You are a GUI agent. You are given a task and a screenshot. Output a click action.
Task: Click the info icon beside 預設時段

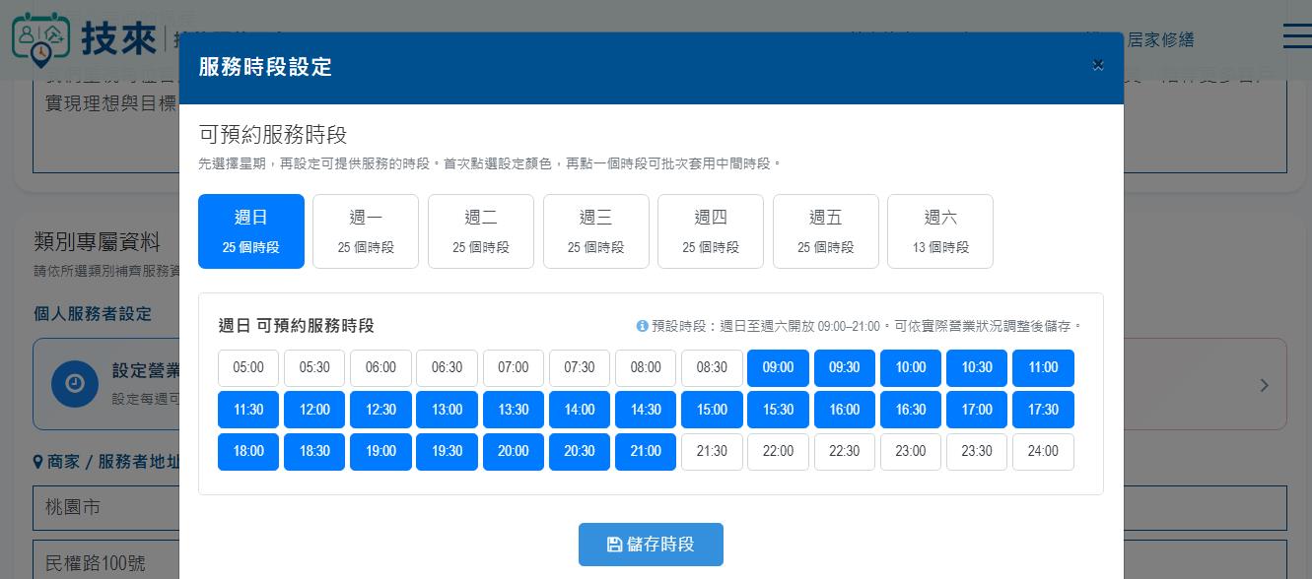(x=643, y=326)
